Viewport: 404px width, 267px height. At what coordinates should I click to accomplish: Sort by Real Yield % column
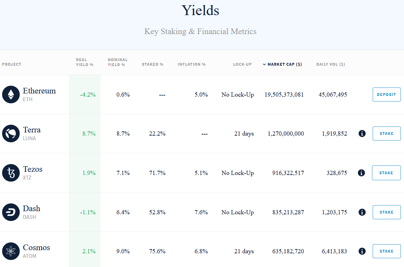tap(84, 62)
